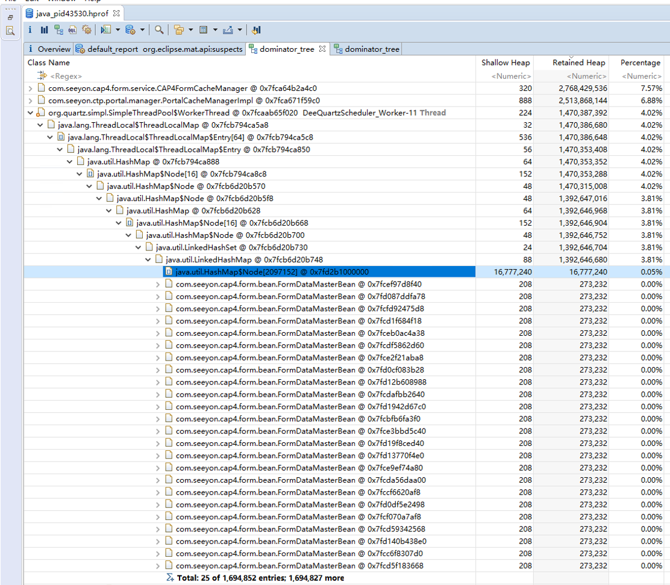Sort by Retained Heap column header
Viewport: 670px width, 585px height.
point(579,63)
